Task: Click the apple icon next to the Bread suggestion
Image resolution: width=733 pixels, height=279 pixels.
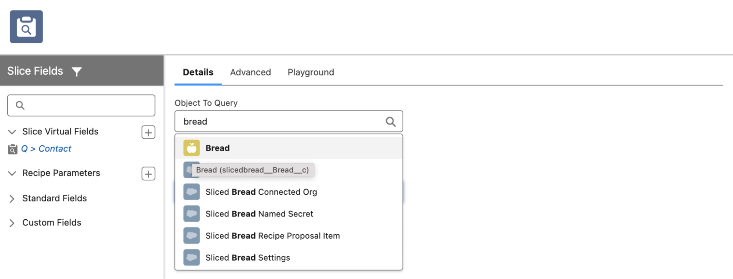Action: click(x=191, y=148)
